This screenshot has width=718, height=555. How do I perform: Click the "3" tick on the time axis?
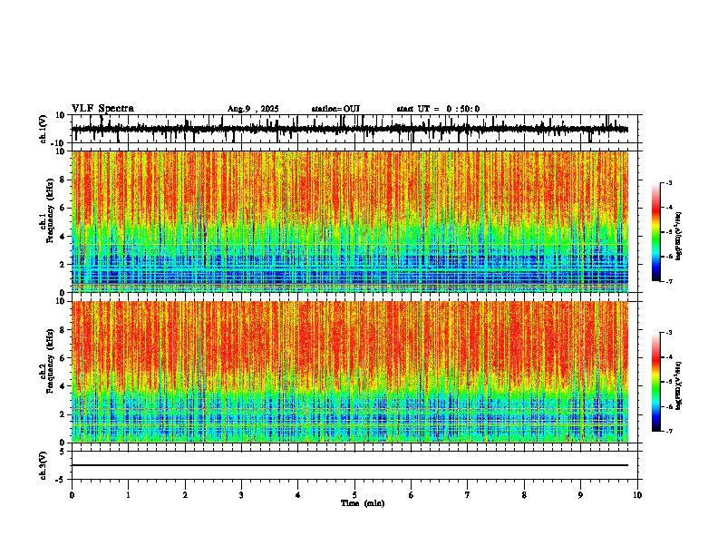coord(241,495)
